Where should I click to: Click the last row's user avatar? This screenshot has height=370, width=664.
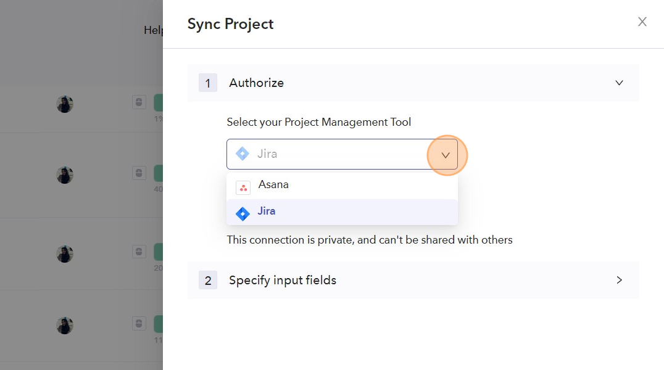click(x=65, y=326)
